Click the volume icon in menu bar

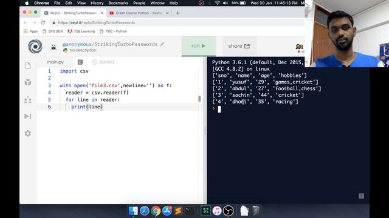(x=225, y=3)
